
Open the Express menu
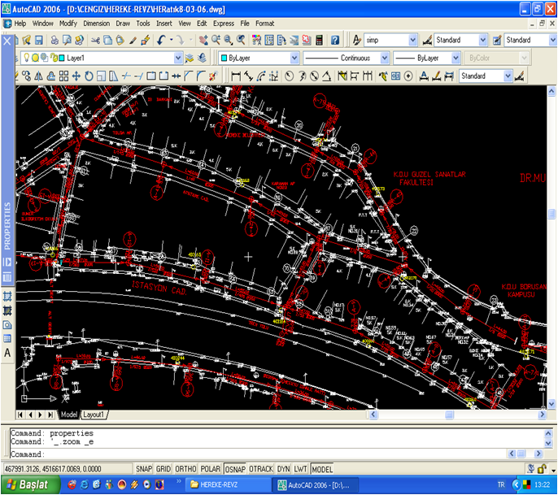(224, 24)
